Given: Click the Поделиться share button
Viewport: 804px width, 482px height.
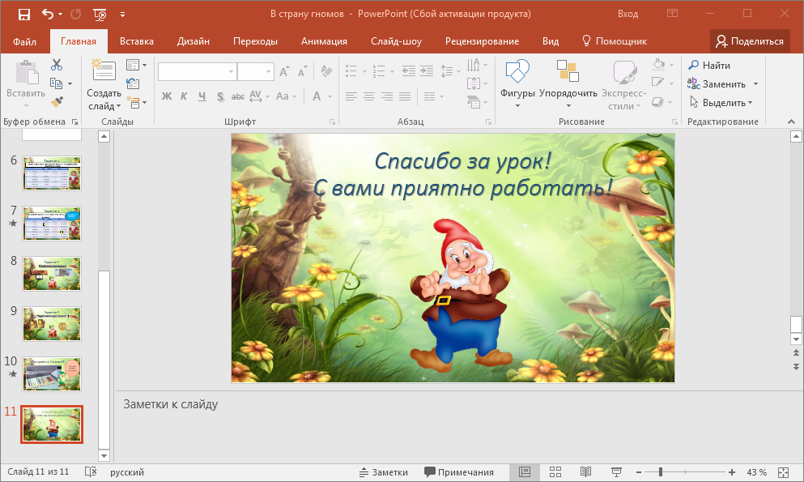Looking at the screenshot, I should [x=750, y=41].
